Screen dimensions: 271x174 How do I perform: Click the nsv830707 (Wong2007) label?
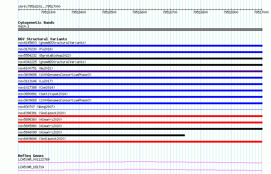tap(37, 107)
